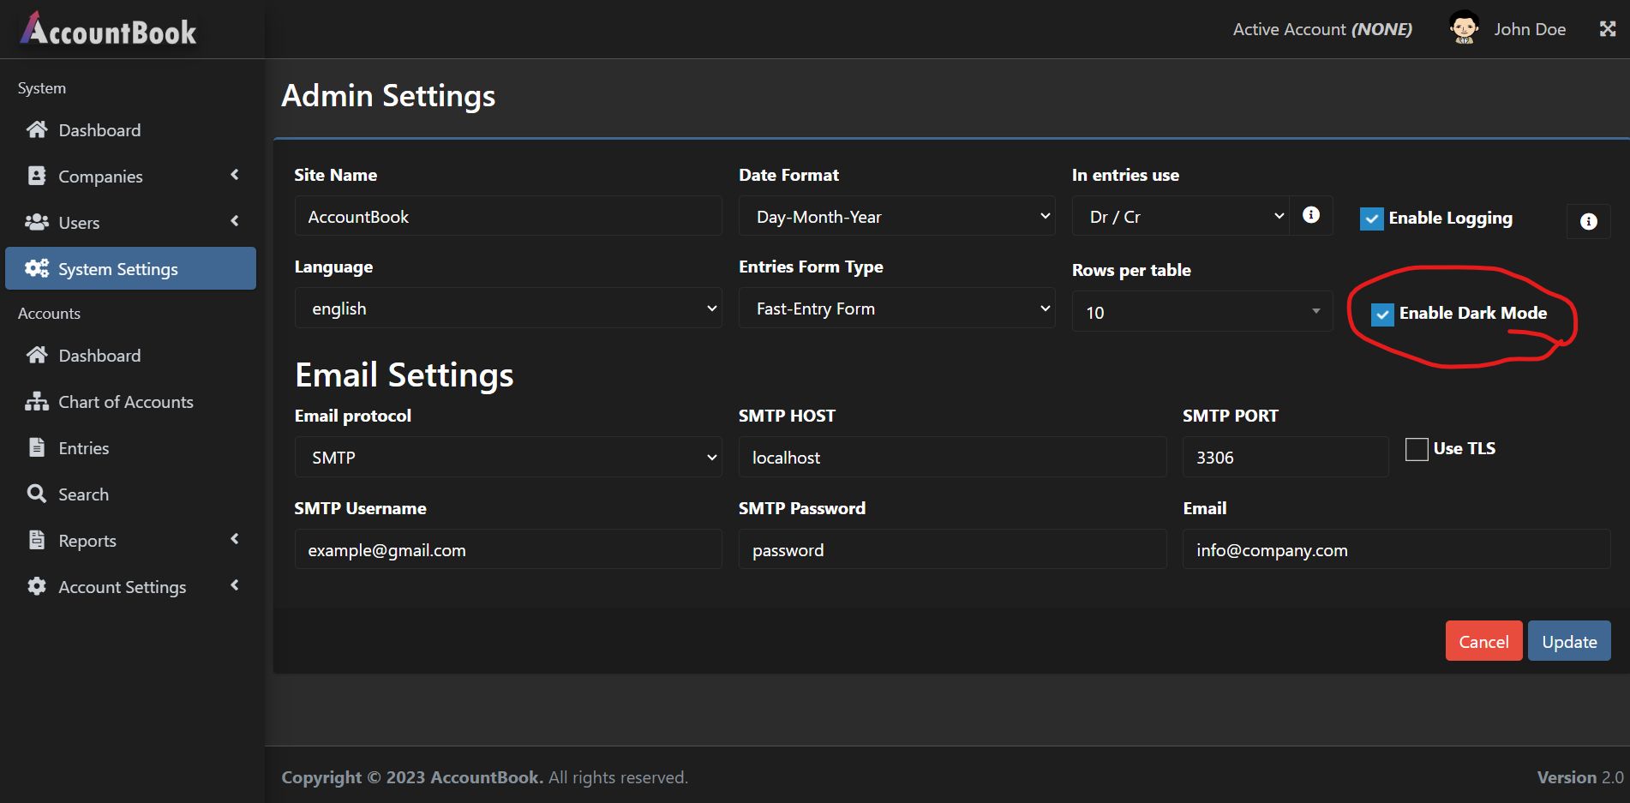
Task: Click info icon next to Enable Logging
Action: pos(1588,221)
